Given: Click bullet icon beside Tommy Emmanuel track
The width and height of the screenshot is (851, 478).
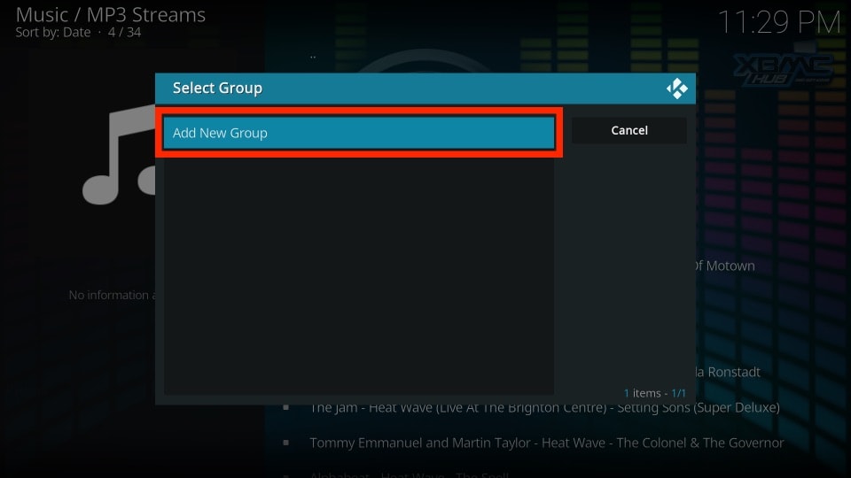Looking at the screenshot, I should pos(286,443).
